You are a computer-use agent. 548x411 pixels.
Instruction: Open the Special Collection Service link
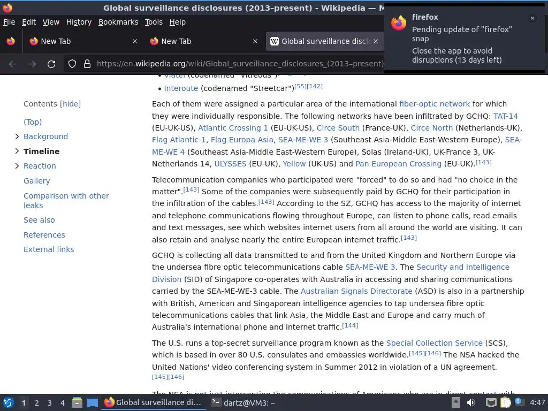[434, 343]
